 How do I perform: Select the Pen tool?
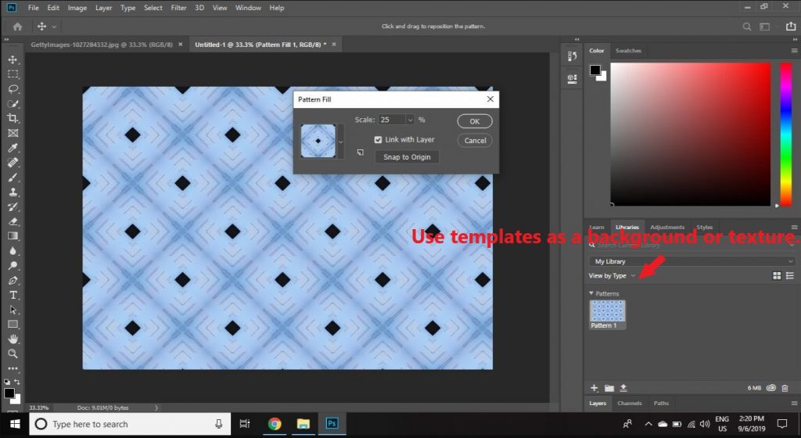(13, 280)
